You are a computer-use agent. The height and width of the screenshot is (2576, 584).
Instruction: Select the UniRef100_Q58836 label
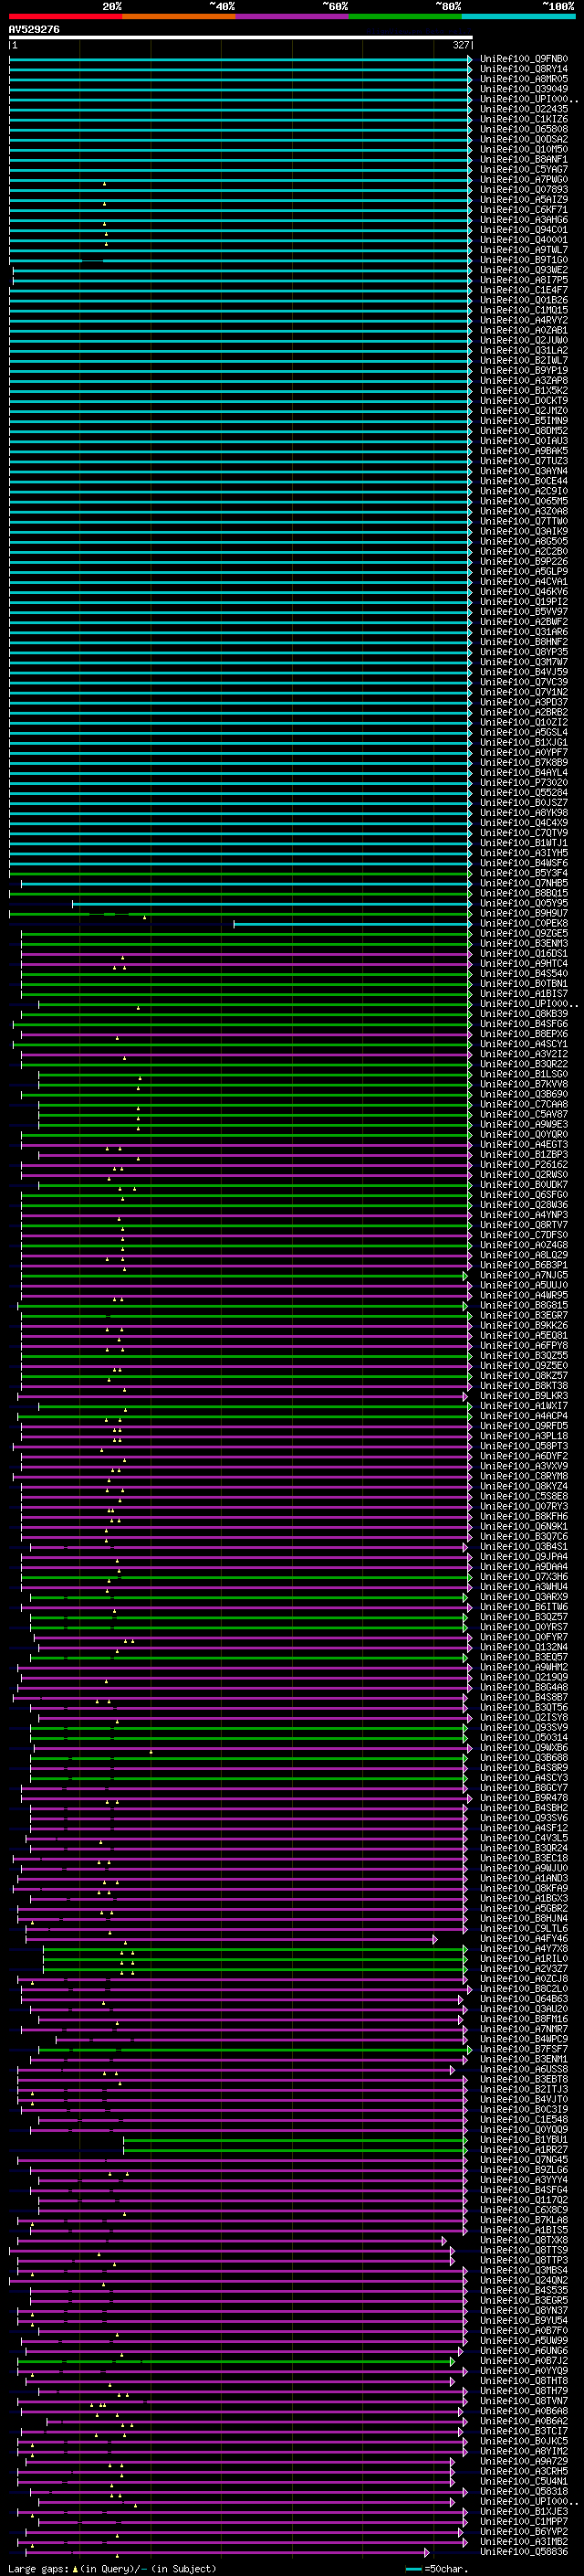coord(524,2551)
